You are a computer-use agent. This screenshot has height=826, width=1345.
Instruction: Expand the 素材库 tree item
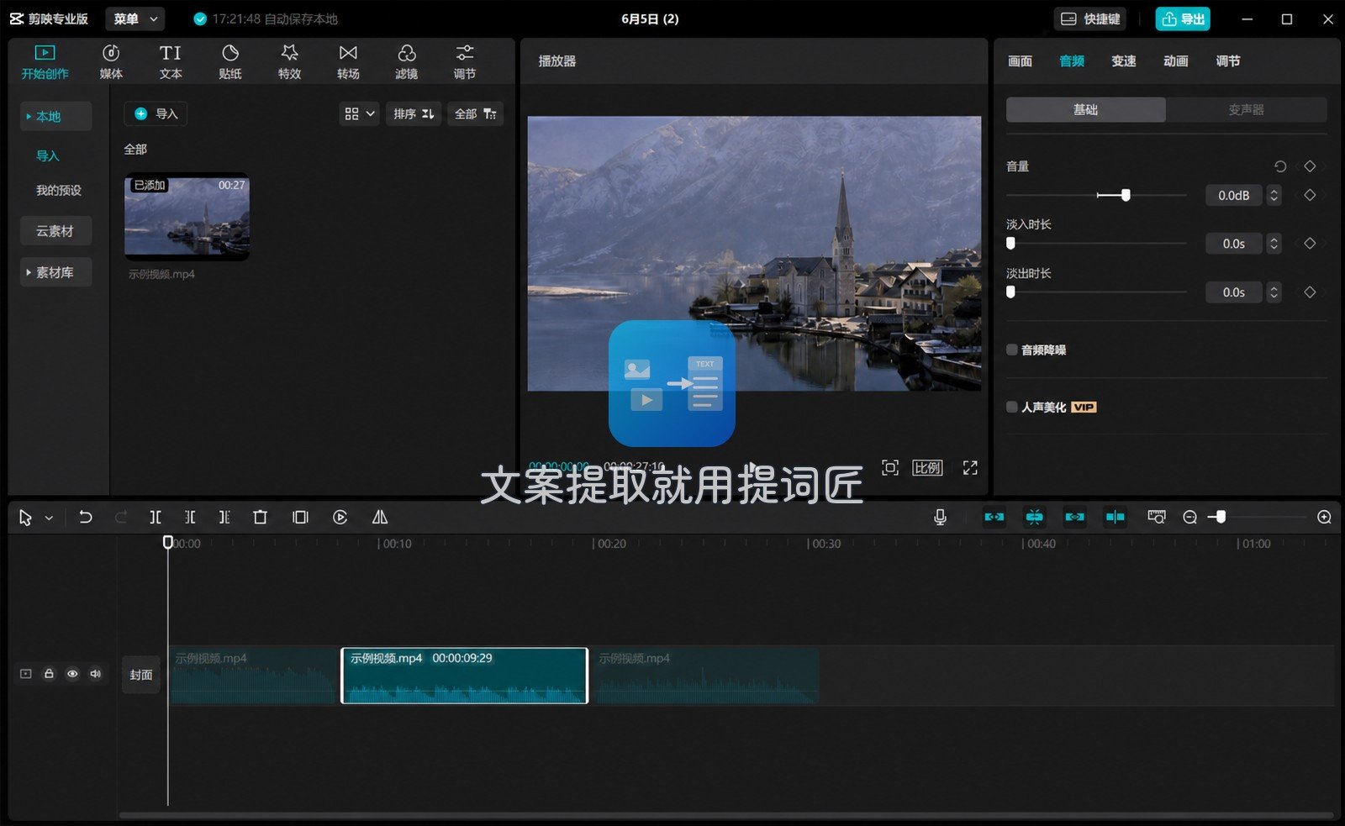pos(55,272)
